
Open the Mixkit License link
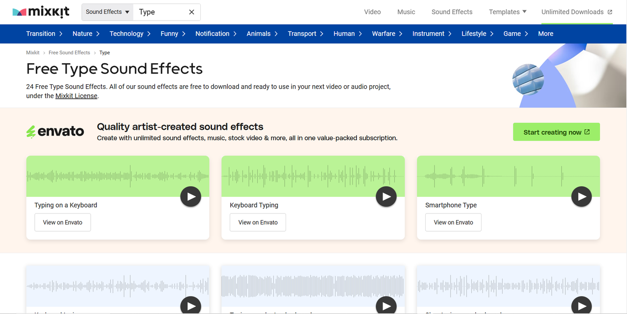[76, 96]
